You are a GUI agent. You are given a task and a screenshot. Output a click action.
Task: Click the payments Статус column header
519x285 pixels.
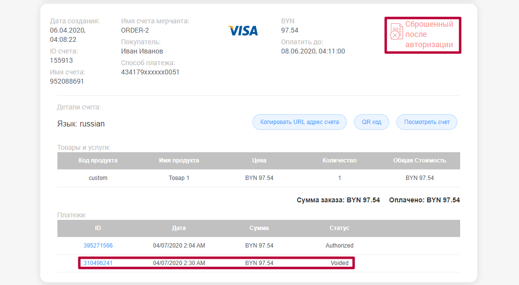tap(340, 228)
